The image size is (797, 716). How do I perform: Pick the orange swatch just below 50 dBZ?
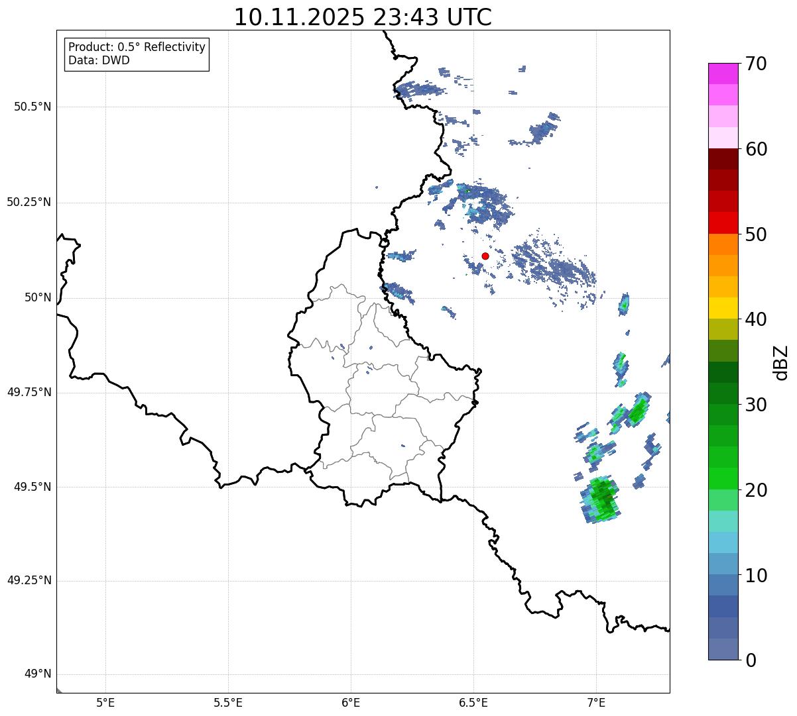(x=723, y=244)
